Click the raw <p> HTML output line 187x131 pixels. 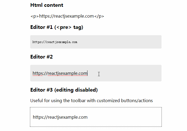pos(67,16)
